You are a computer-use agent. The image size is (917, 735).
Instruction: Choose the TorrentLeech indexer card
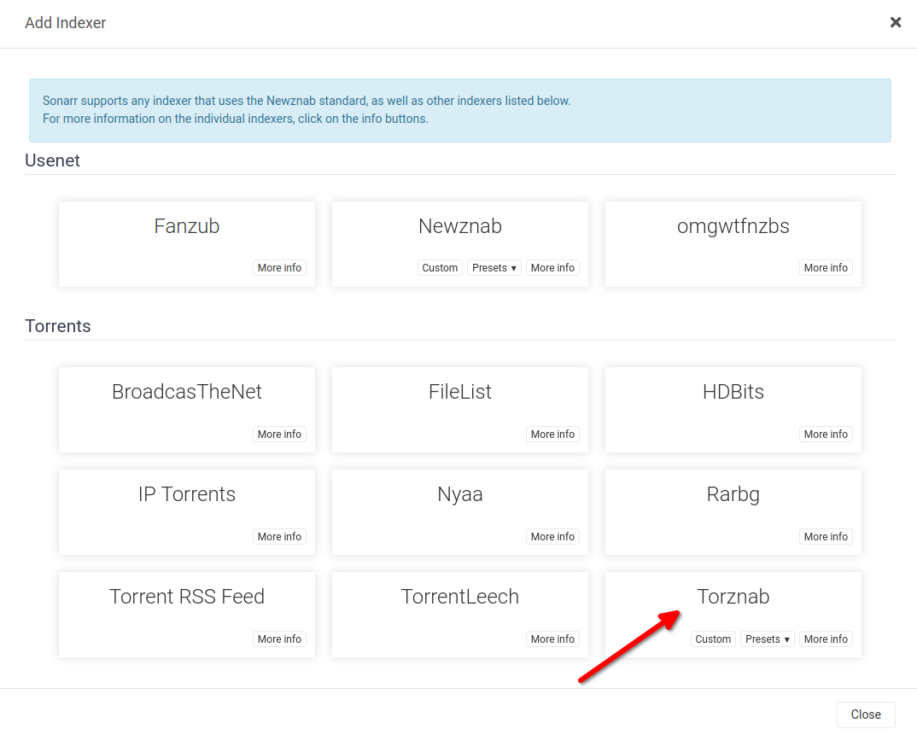pyautogui.click(x=459, y=615)
